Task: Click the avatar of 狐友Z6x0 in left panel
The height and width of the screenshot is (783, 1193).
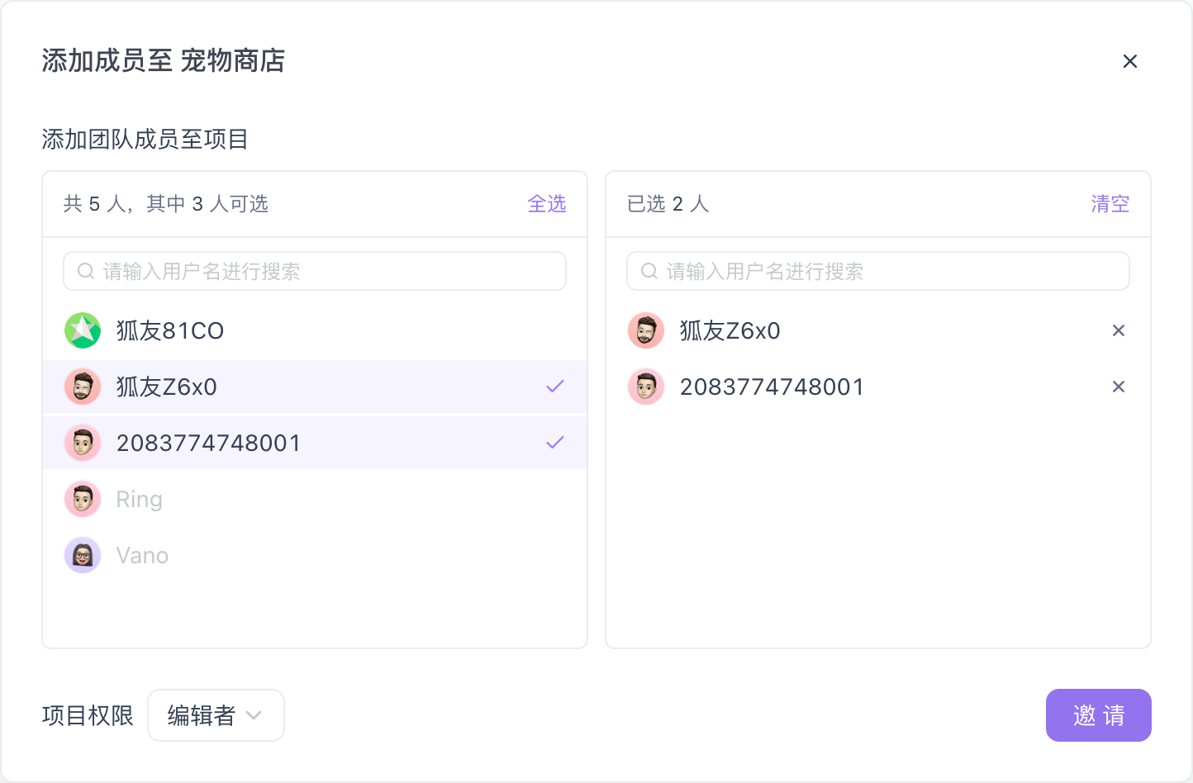Action: pyautogui.click(x=83, y=387)
